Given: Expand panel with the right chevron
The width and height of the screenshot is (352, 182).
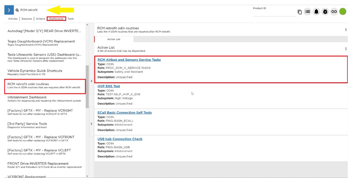Looking at the screenshot, I should click(x=91, y=124).
